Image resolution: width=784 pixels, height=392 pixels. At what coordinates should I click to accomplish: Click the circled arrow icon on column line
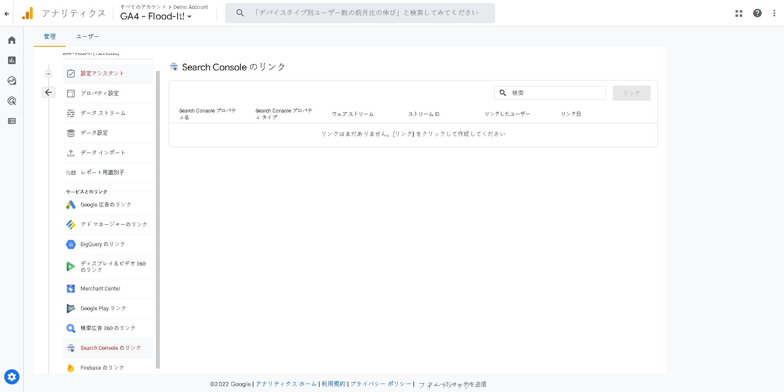(48, 74)
